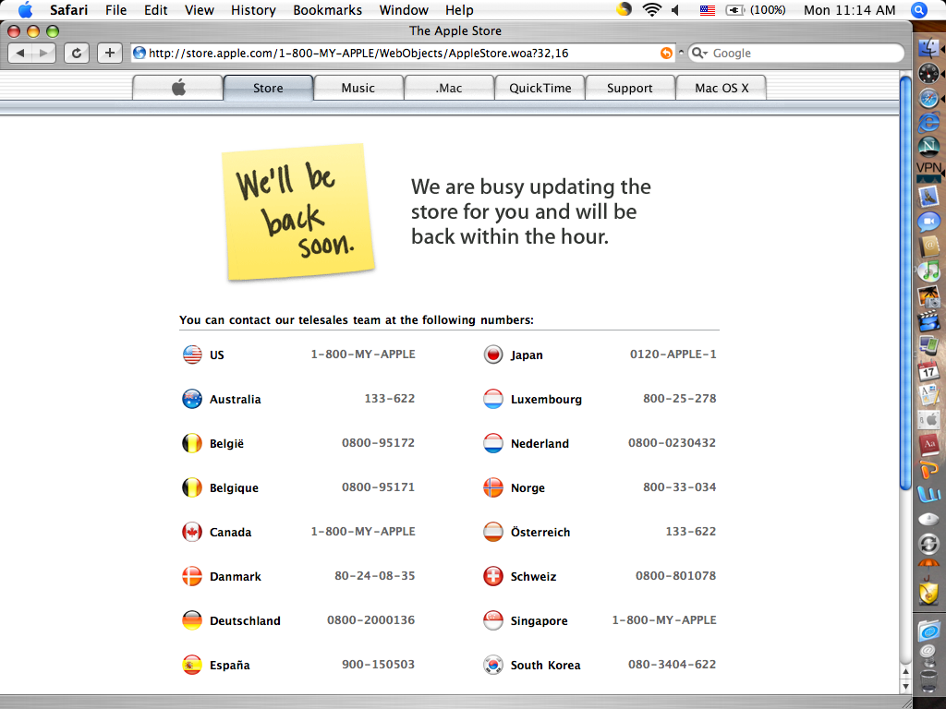Open the US flag input menu
Screen dimensions: 946x709
click(x=707, y=10)
